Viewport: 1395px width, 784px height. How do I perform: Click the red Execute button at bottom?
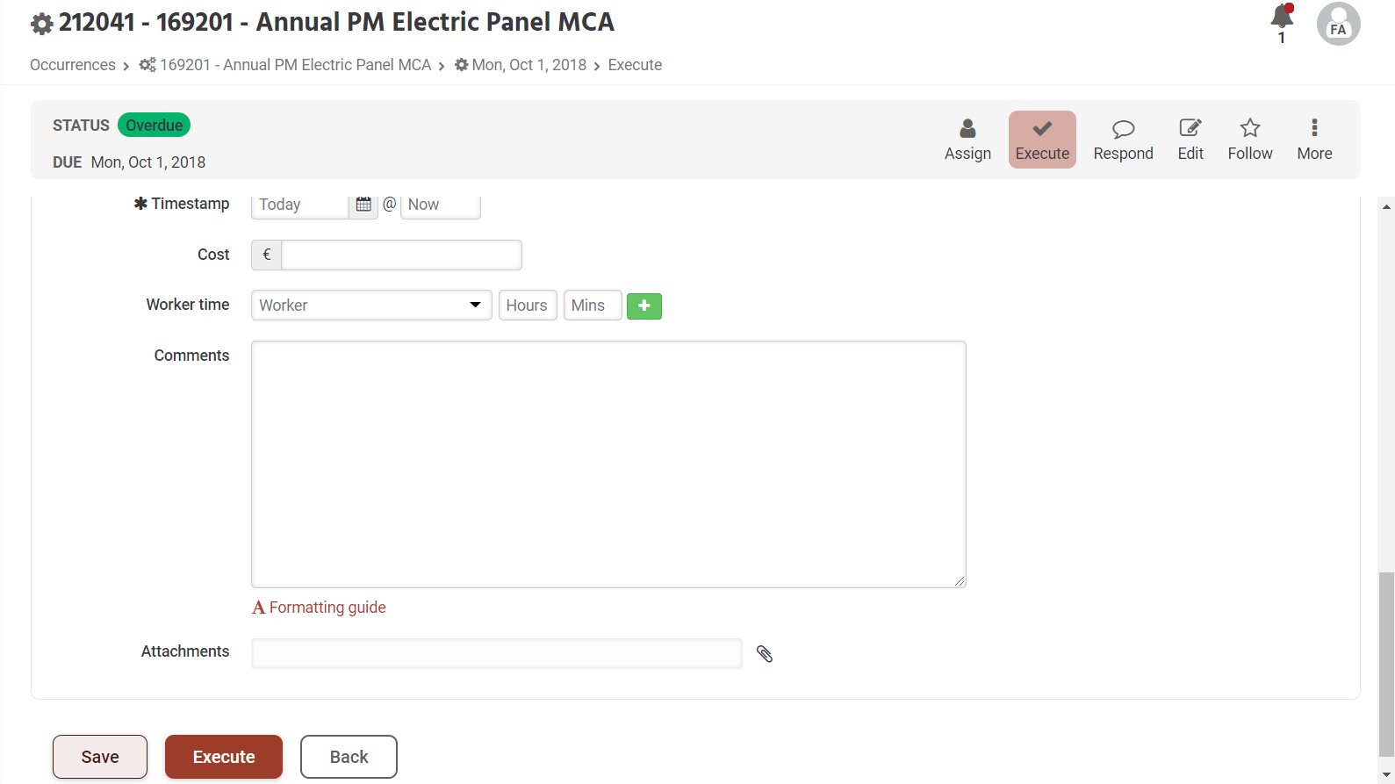click(224, 757)
